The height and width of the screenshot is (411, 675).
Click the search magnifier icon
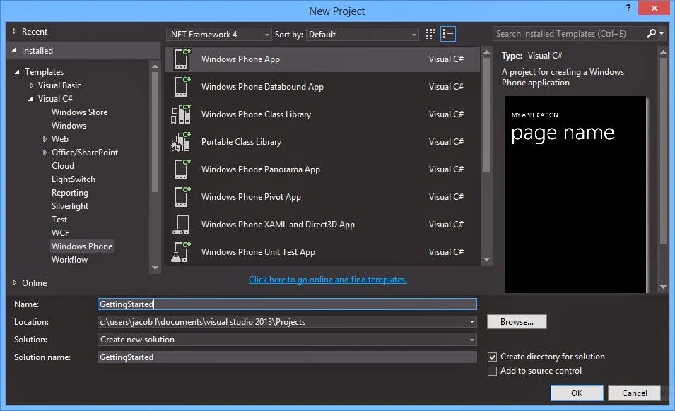point(652,33)
